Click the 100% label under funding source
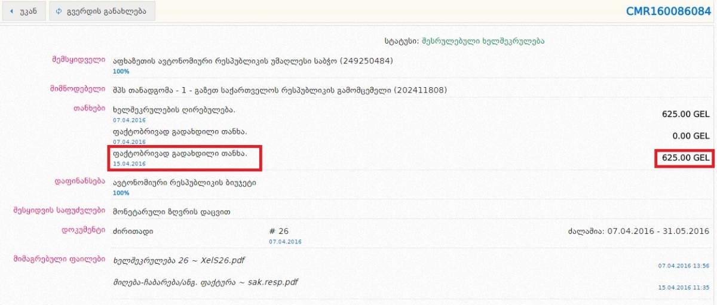Image resolution: width=717 pixels, height=305 pixels. [x=121, y=193]
